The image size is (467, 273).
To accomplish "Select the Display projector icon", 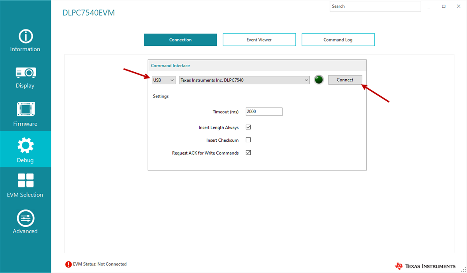I will (x=26, y=73).
